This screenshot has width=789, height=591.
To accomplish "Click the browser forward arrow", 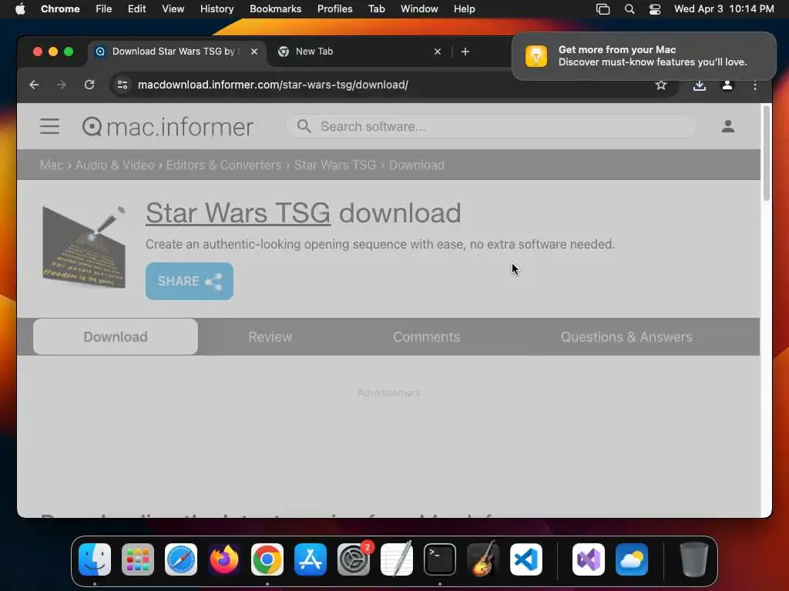I will coord(62,85).
